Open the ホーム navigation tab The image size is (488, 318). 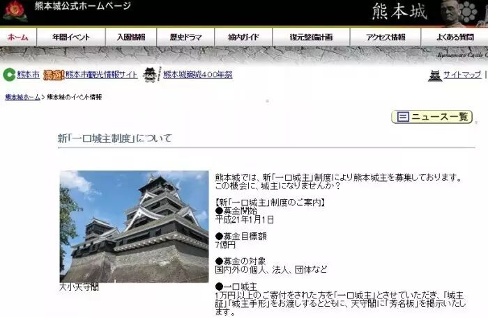pyautogui.click(x=18, y=38)
